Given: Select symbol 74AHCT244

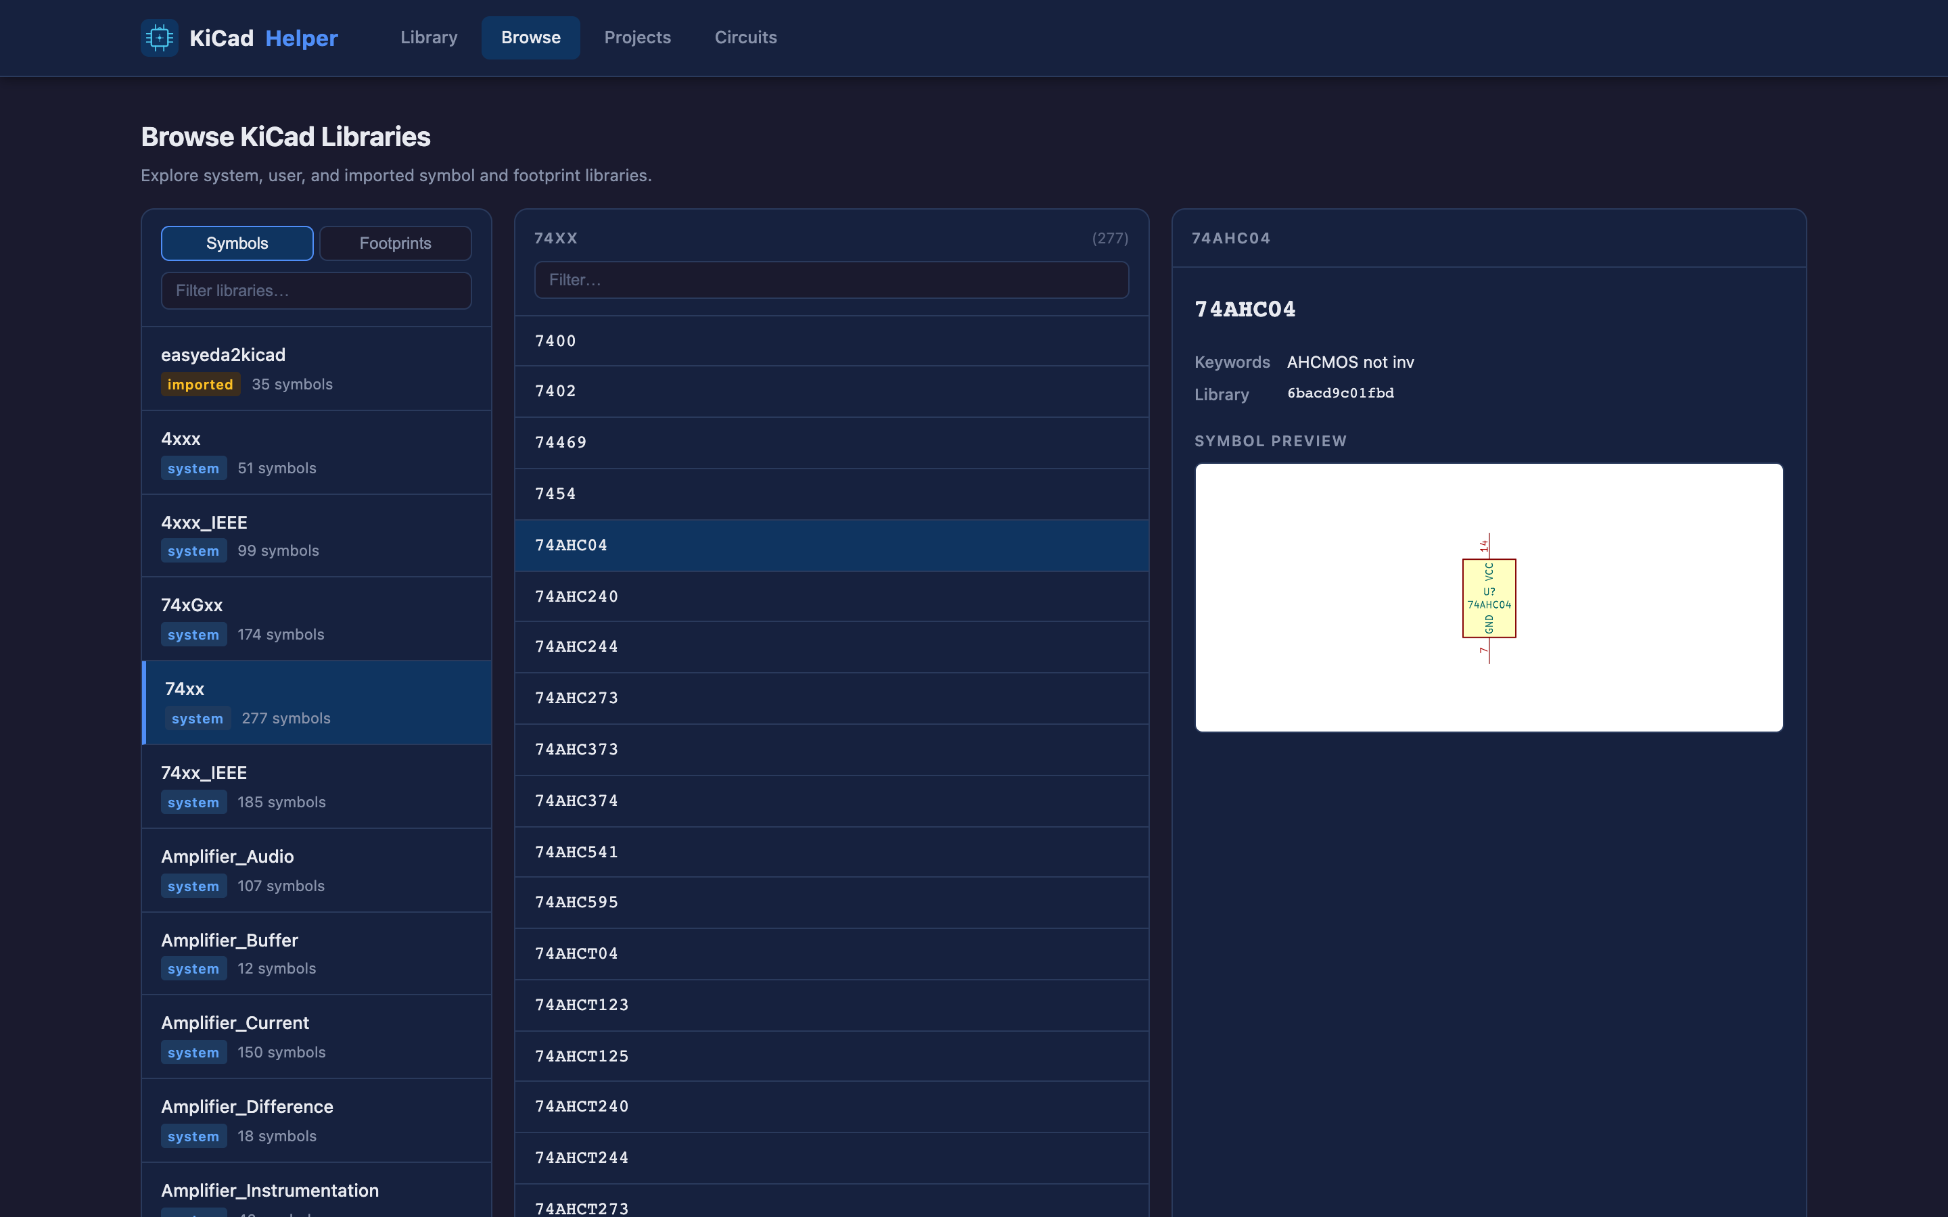Looking at the screenshot, I should pos(831,1159).
